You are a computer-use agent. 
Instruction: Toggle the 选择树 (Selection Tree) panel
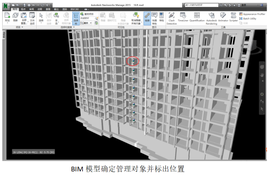click(76, 17)
